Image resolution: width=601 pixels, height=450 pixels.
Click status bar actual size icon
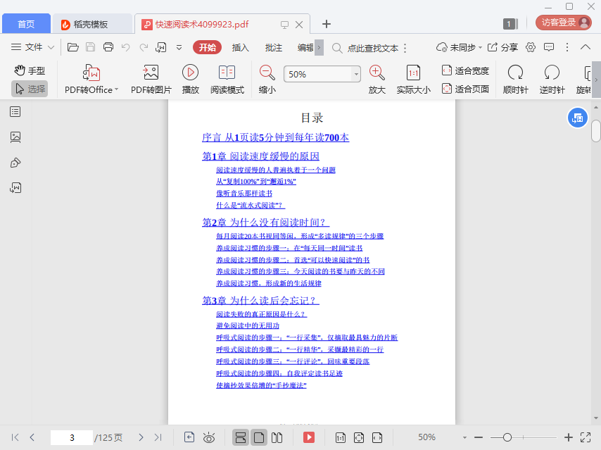341,437
